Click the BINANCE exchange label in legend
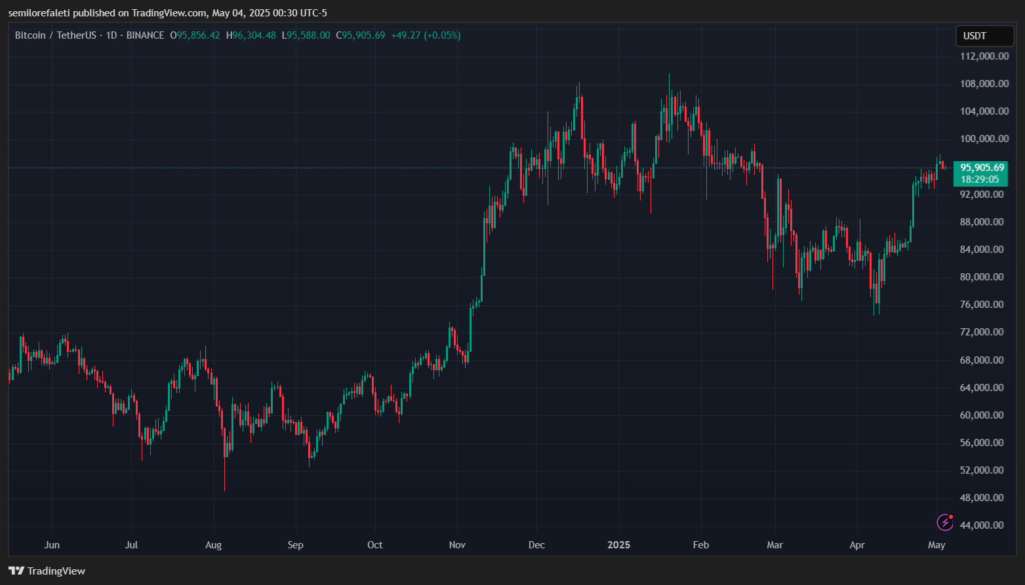1025x585 pixels. point(145,35)
